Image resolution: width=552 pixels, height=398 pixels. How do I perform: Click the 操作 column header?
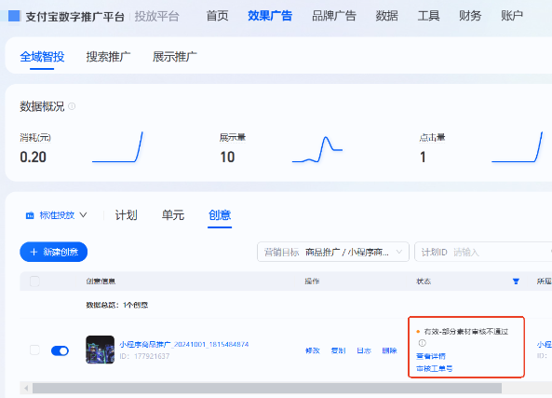(312, 281)
